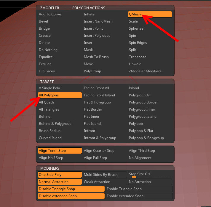Viewport: 211px width, 207px height.
Task: Set target to All Polygons
Action: point(60,95)
